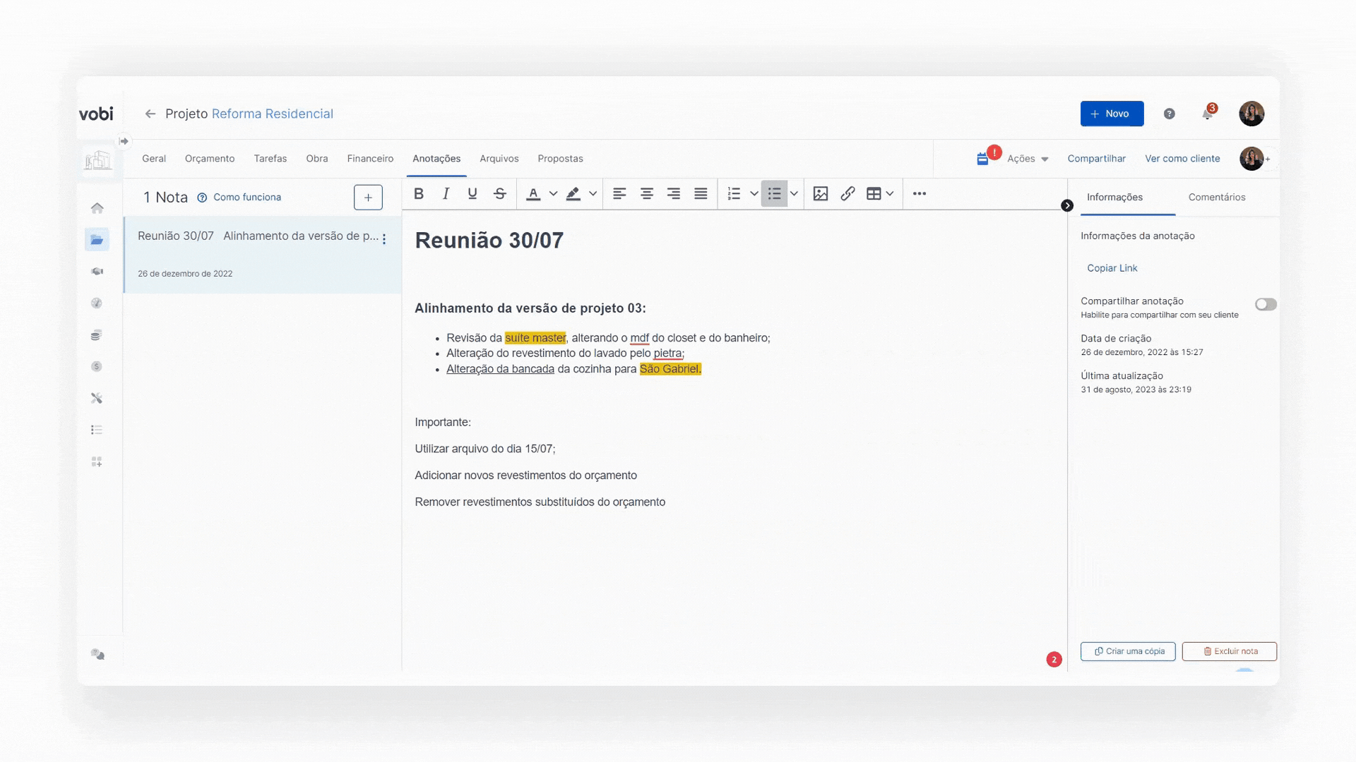
Task: Insert an image into the note
Action: 820,193
